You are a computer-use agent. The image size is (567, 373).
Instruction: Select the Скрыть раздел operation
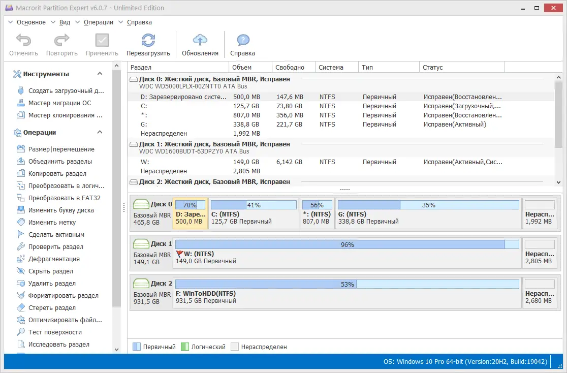[43, 271]
